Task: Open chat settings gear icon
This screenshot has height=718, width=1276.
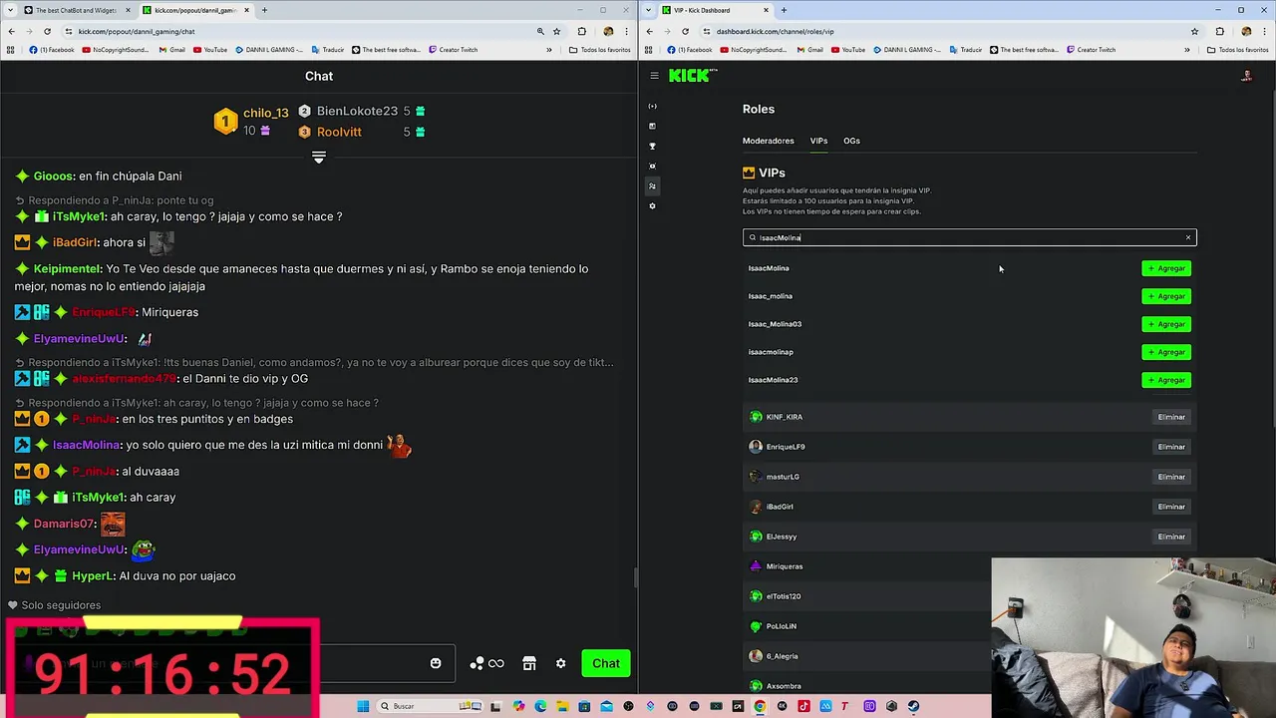Action: coord(560,663)
